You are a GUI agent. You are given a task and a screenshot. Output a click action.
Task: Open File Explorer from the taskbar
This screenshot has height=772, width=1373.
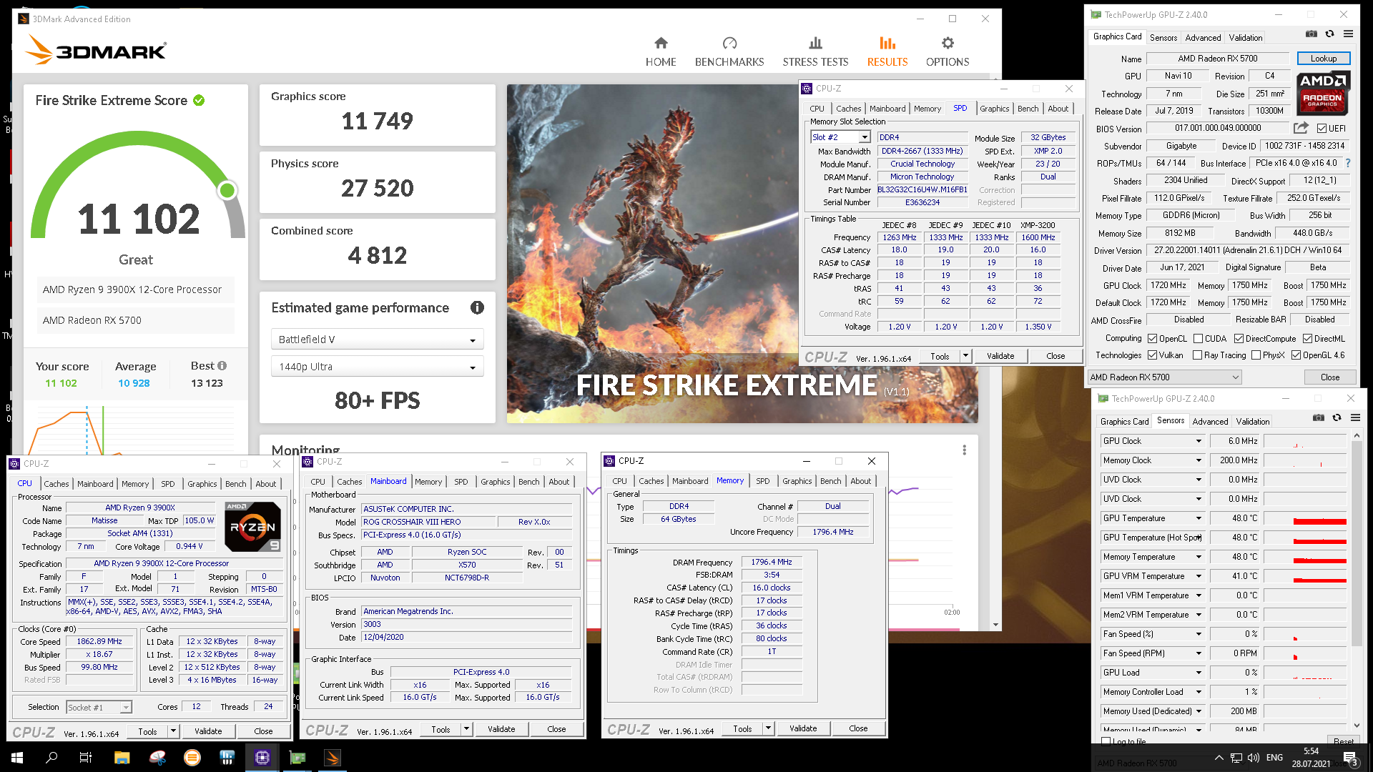coord(122,758)
